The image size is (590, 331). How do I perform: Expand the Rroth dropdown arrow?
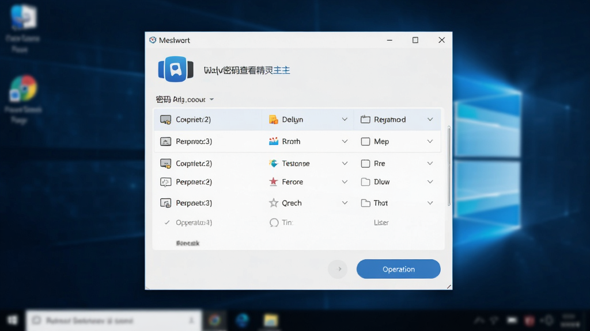pyautogui.click(x=345, y=141)
